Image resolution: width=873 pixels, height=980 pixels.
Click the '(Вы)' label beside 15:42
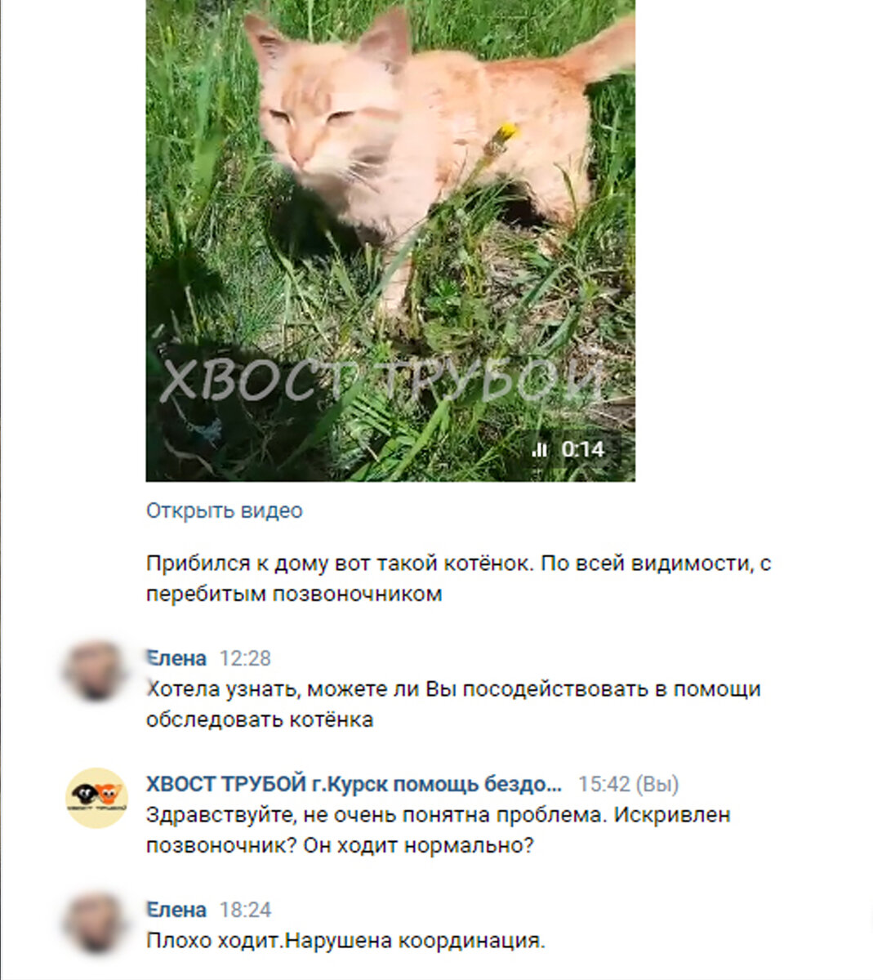click(x=657, y=784)
